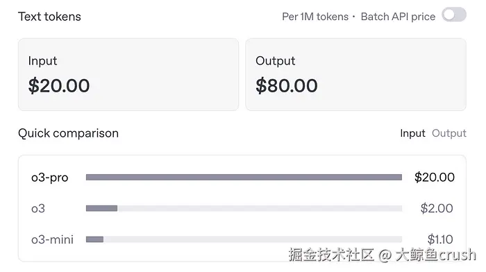
Task: Click the o3 price bar
Action: click(244, 208)
